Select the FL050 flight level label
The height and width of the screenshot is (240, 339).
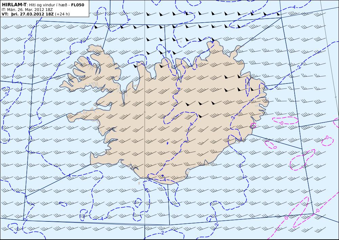(x=77, y=5)
